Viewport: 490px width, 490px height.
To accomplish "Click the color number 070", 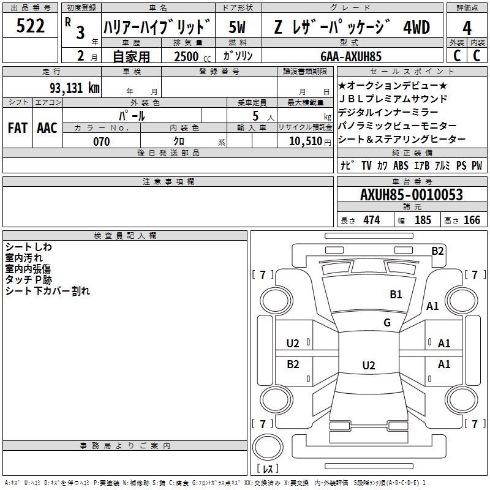I will [x=102, y=141].
